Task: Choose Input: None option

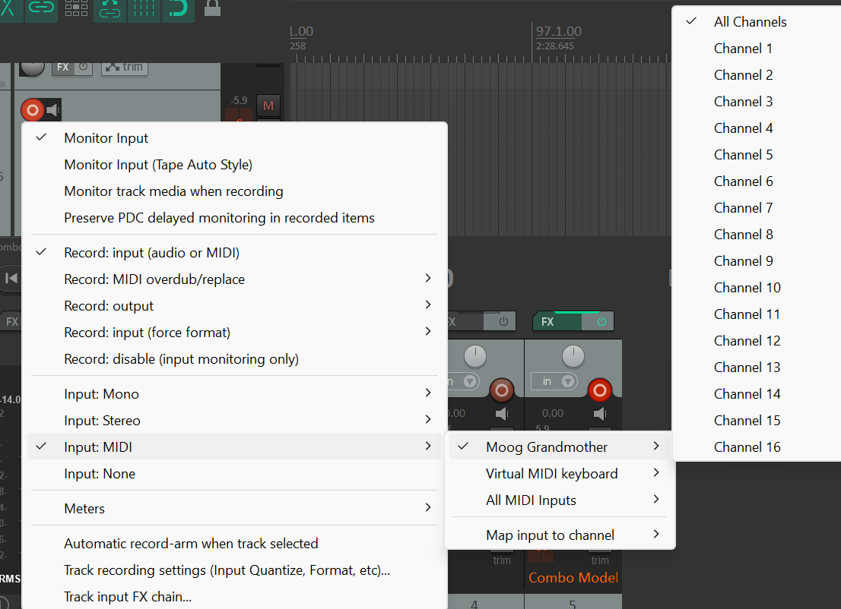Action: pos(234,474)
